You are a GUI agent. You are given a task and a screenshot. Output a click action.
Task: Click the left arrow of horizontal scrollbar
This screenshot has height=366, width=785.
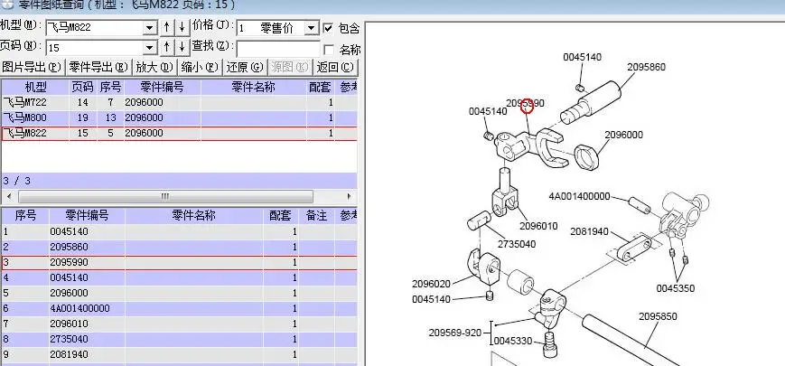[x=8, y=196]
